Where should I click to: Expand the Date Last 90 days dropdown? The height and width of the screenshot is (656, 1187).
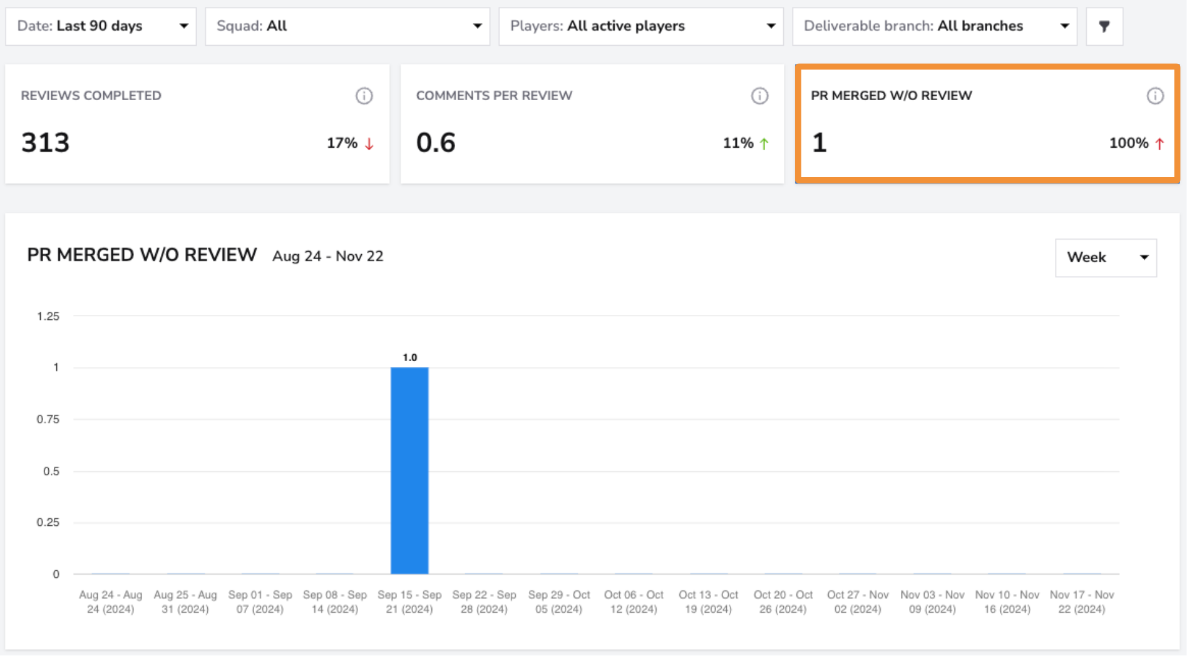[x=101, y=26]
